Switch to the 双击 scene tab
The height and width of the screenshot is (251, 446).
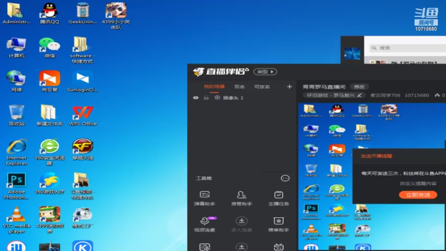coord(239,86)
